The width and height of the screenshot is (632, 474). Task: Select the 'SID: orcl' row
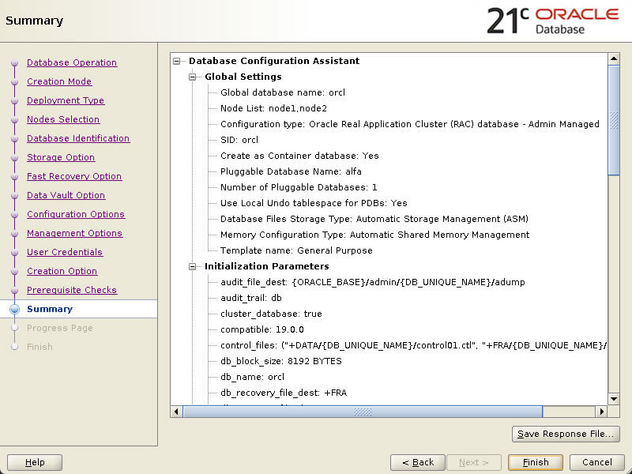239,140
